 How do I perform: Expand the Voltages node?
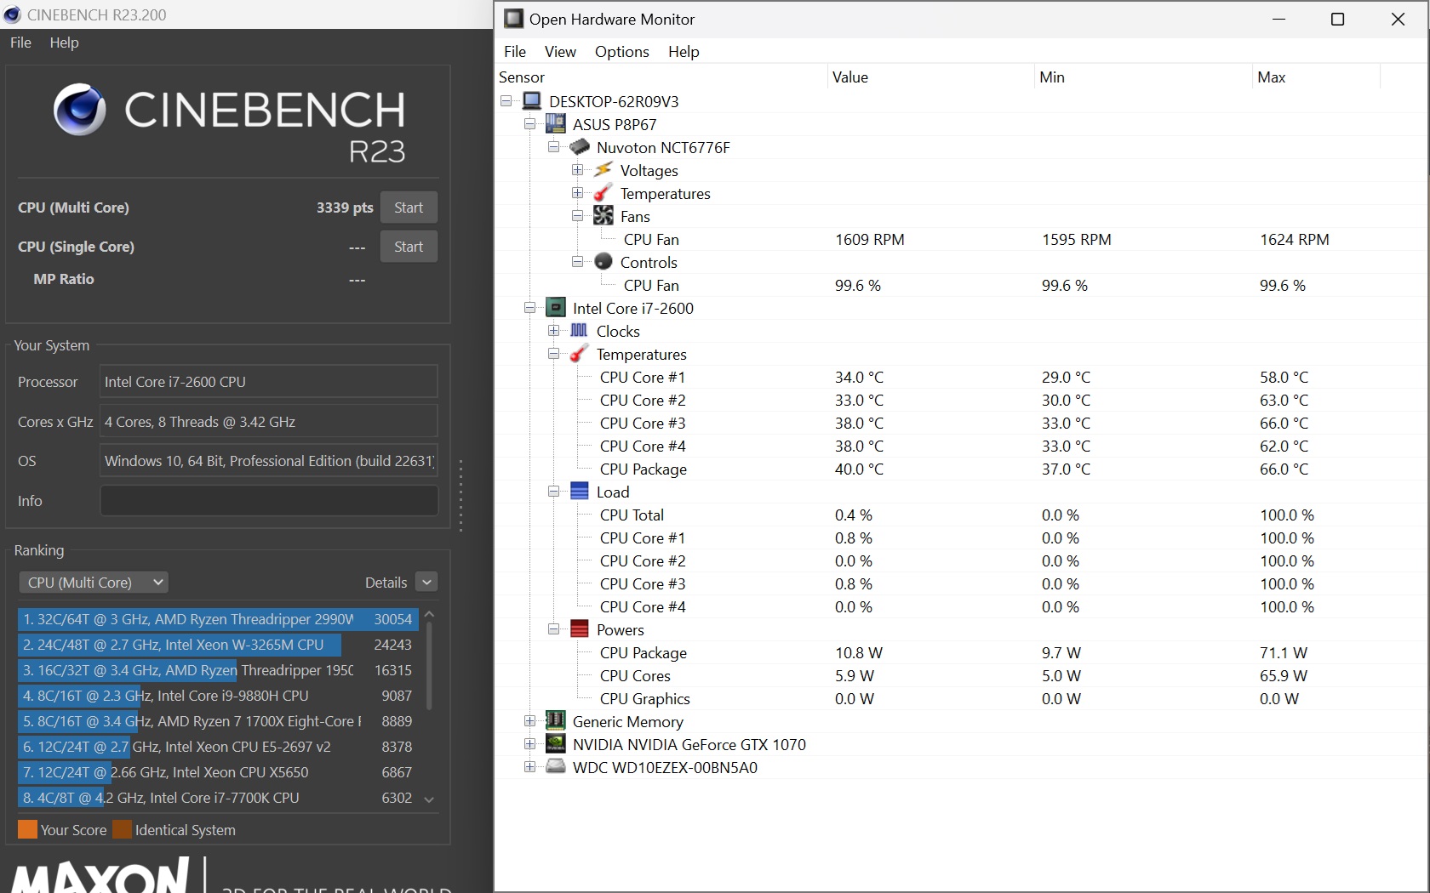click(x=578, y=170)
